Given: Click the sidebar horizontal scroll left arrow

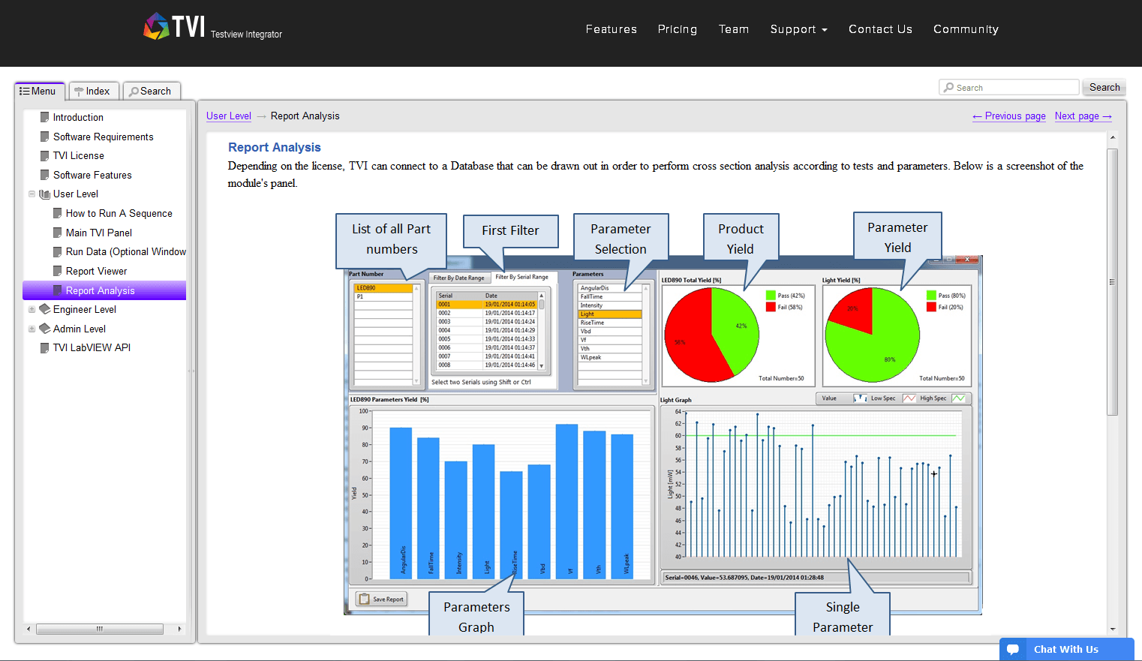Looking at the screenshot, I should tap(29, 629).
